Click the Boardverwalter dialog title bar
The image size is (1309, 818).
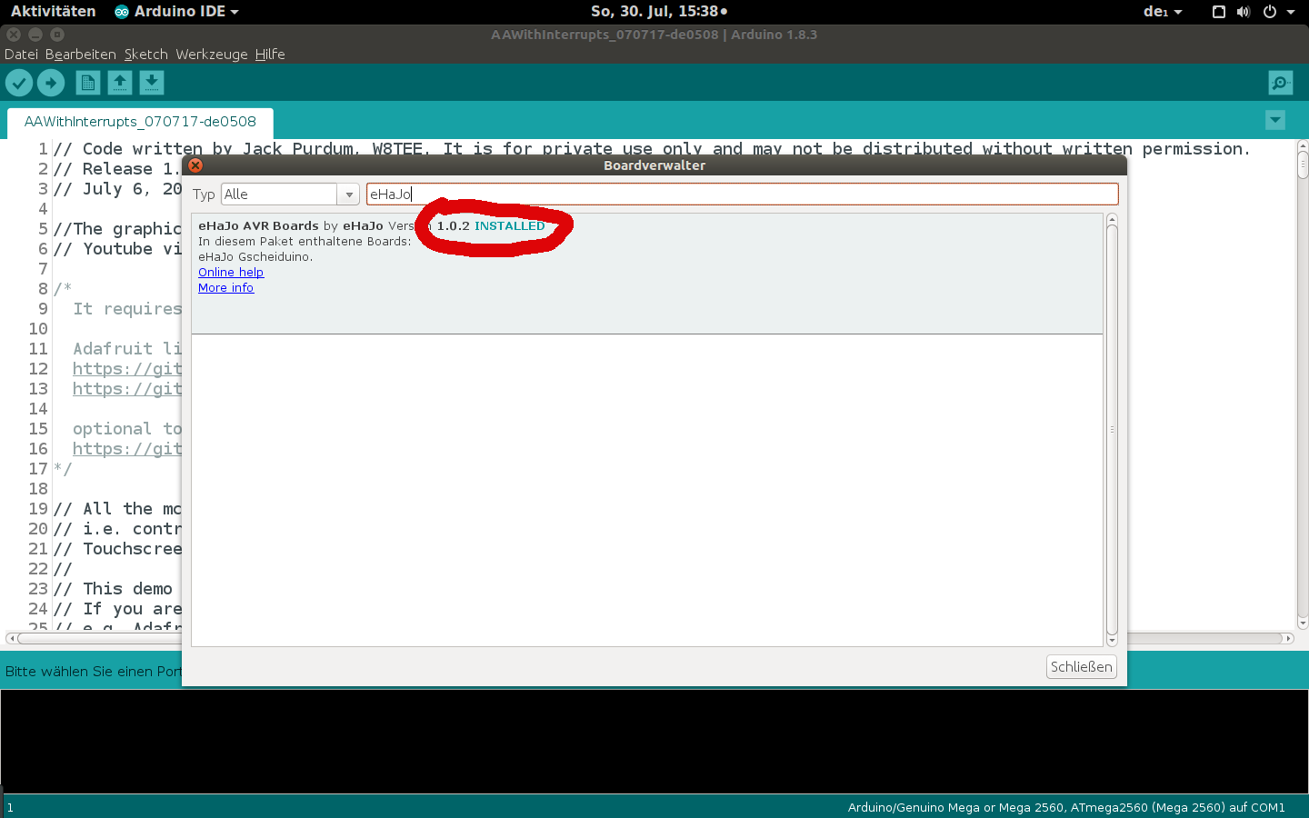coord(654,165)
